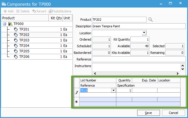Click the Delete toolbar icon
This screenshot has height=118, width=188.
tap(18, 11)
